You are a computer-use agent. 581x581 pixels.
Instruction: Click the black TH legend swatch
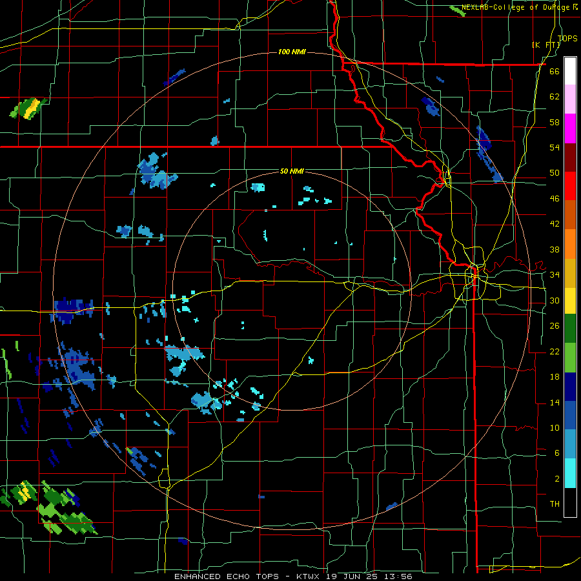click(x=570, y=502)
